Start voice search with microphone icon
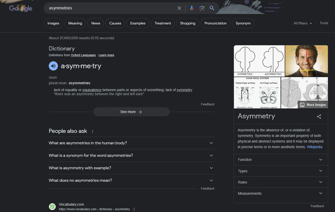This screenshot has height=212, width=335. [192, 8]
